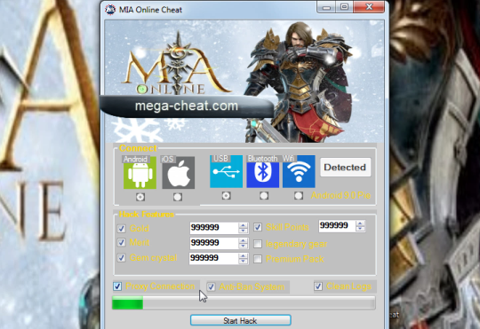Maximize the MIA Online Cheat window

[344, 7]
